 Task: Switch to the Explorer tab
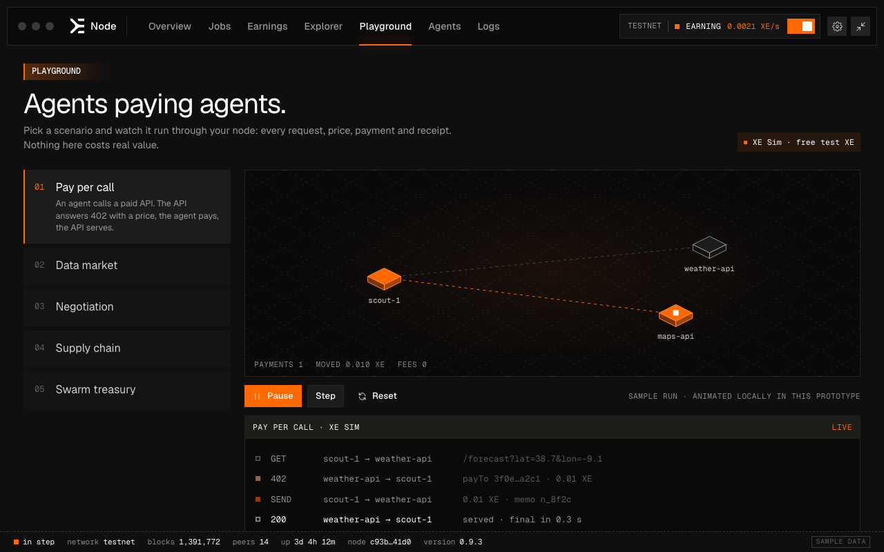(x=323, y=26)
